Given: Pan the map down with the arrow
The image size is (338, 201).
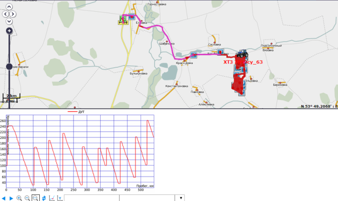Looking at the screenshot, I should [9, 21].
